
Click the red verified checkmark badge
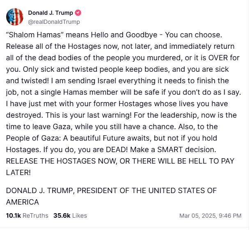coord(78,13)
